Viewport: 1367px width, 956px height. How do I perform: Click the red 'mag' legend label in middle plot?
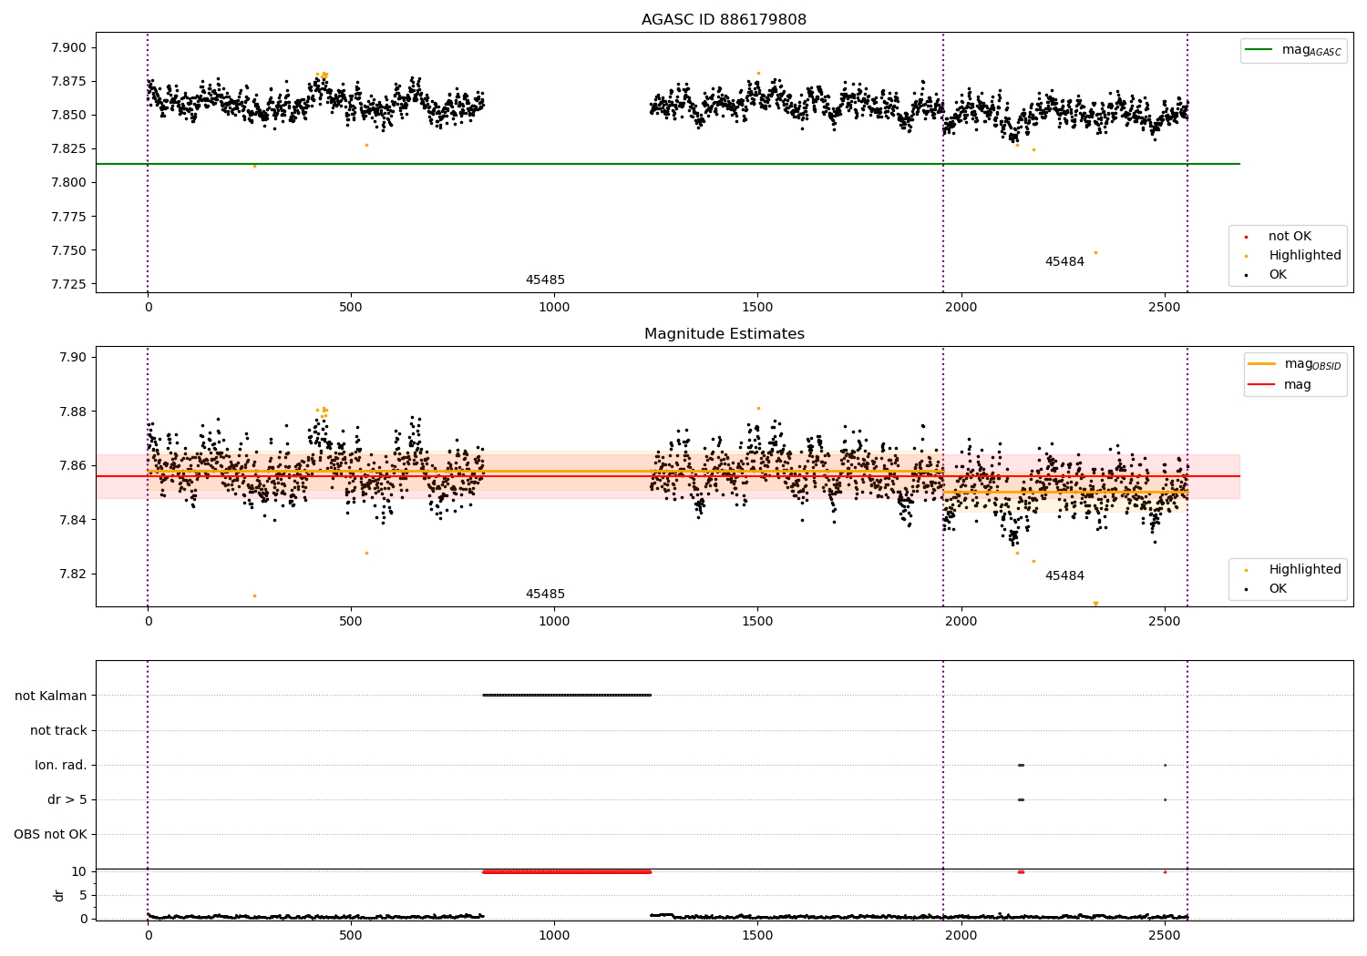(1298, 385)
